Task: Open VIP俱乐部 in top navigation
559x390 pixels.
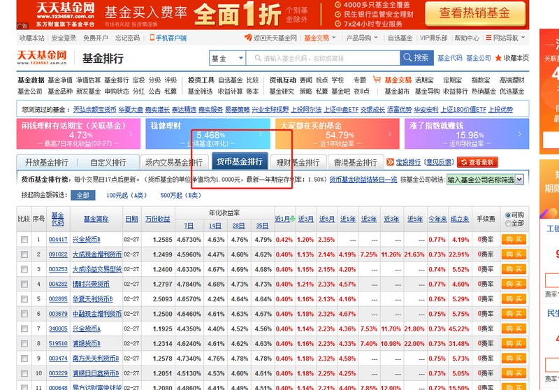Action: click(433, 38)
